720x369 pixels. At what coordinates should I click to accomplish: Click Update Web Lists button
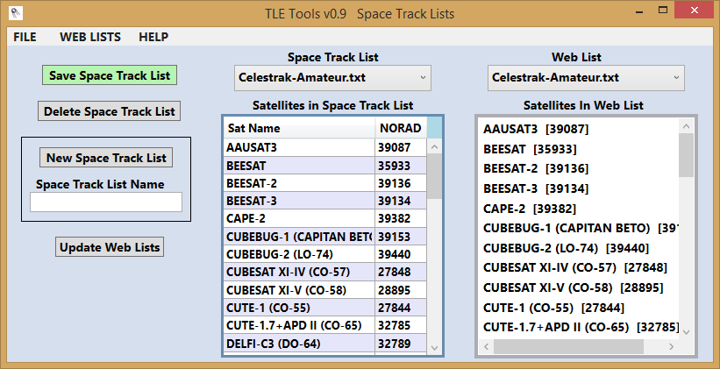tap(110, 247)
